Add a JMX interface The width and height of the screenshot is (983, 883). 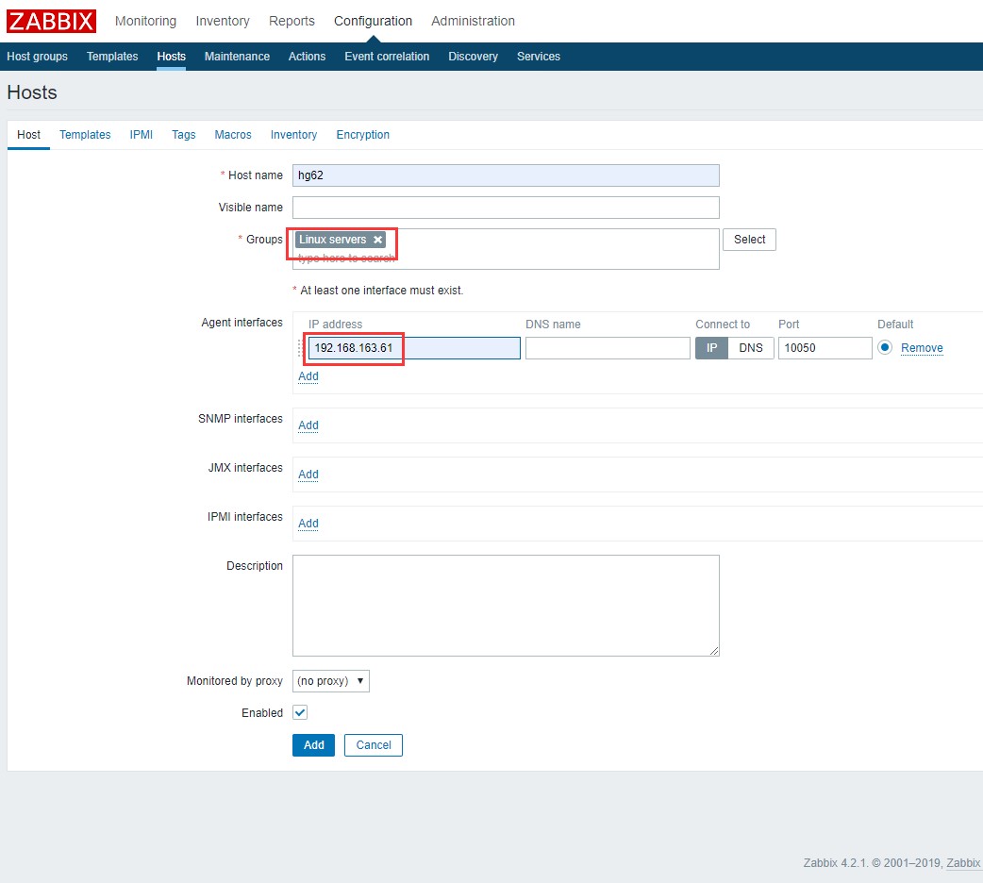pyautogui.click(x=308, y=475)
